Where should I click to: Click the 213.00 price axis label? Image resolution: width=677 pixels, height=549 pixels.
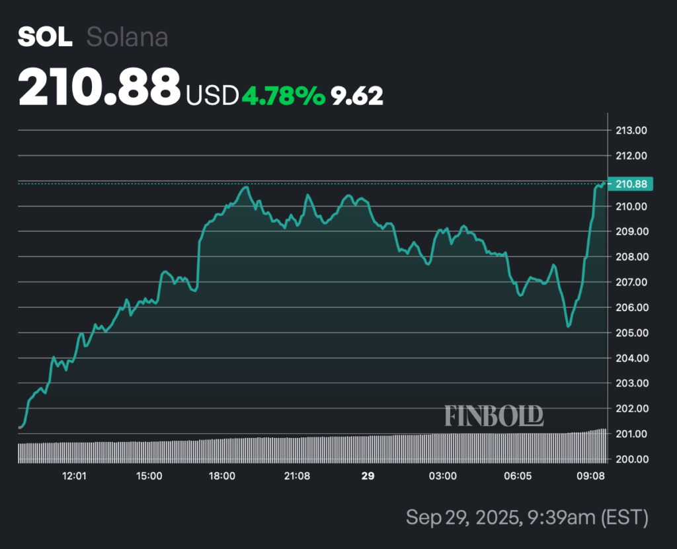(631, 131)
